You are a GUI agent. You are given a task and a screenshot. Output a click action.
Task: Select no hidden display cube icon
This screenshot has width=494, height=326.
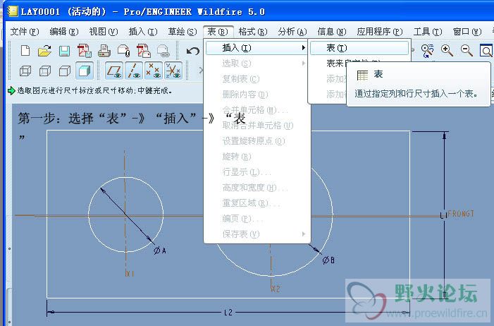[x=65, y=71]
